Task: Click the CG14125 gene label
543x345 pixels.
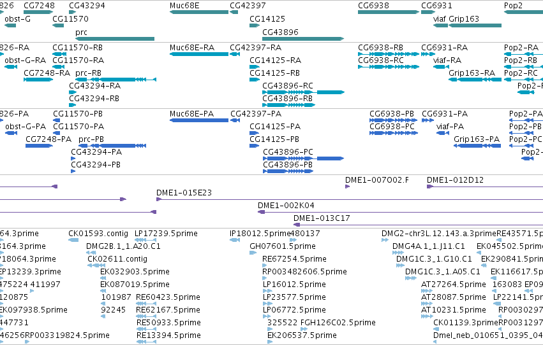Action: [x=267, y=18]
